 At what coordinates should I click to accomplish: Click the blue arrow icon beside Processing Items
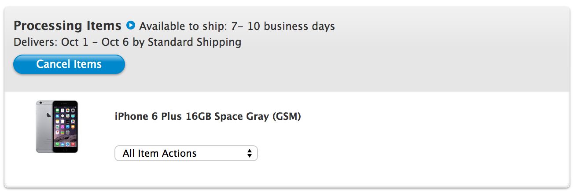click(x=130, y=26)
